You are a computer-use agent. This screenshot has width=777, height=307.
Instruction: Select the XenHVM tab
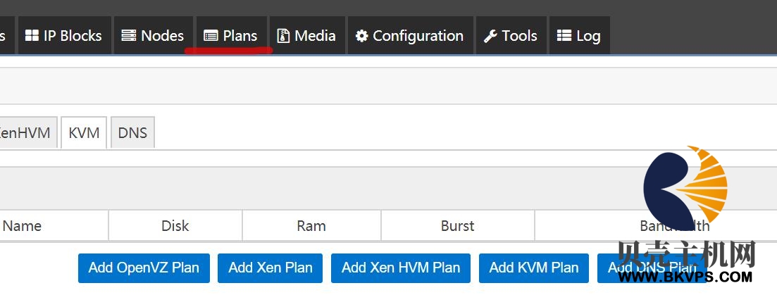tap(26, 132)
